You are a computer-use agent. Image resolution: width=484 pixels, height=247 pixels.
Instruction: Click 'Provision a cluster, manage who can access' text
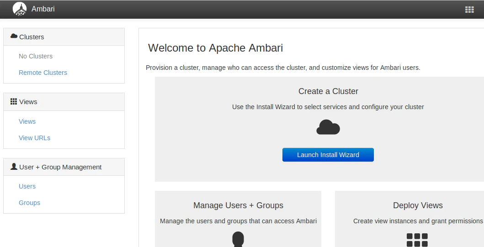tap(283, 68)
